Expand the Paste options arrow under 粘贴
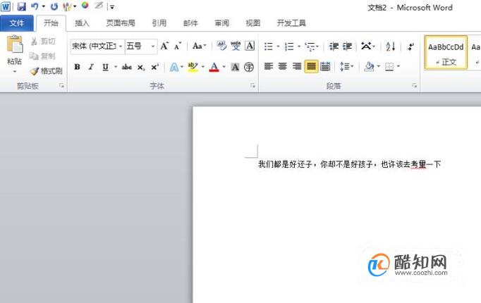 tap(14, 72)
